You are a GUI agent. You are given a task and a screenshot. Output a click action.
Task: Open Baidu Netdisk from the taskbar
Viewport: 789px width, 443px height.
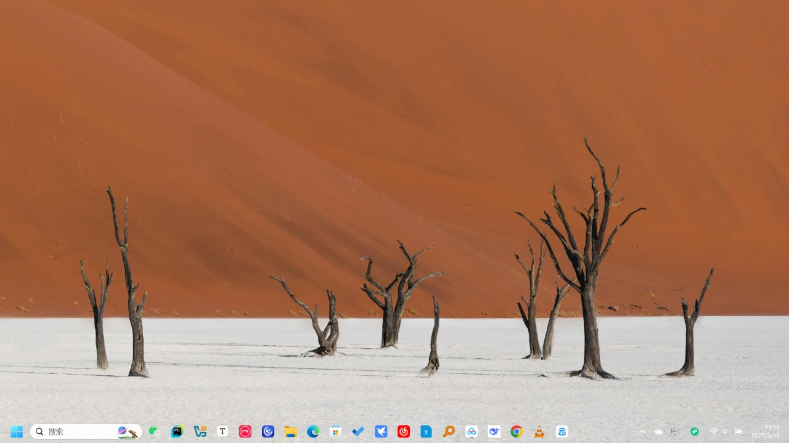tap(472, 431)
